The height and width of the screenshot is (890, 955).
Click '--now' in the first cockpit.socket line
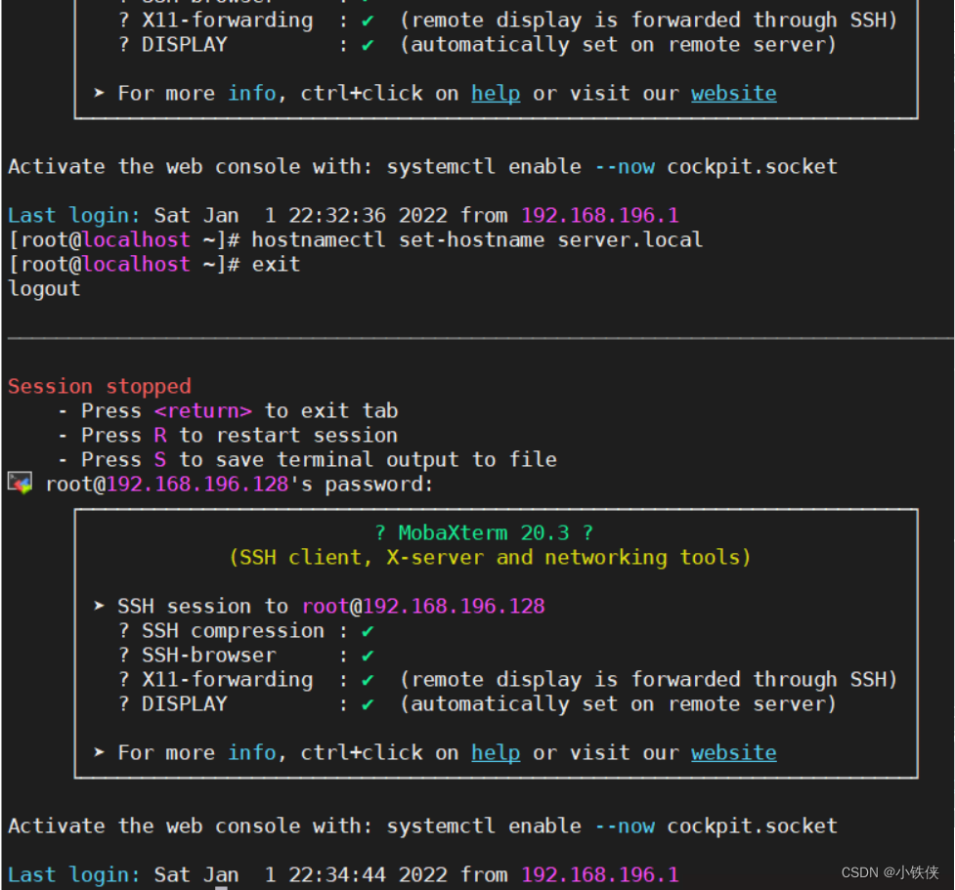[625, 167]
